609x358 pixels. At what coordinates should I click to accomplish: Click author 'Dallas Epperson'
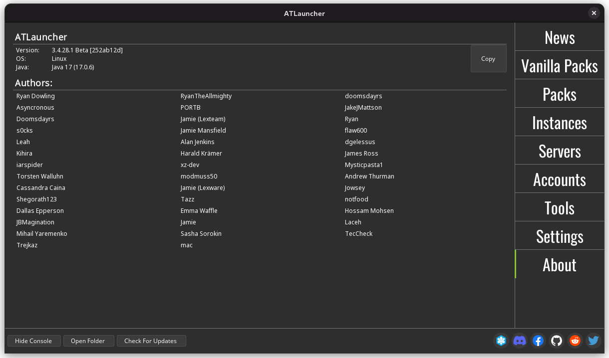tap(40, 211)
